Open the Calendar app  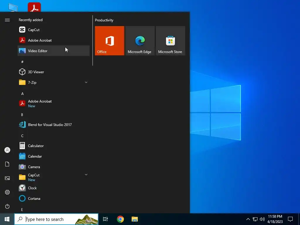click(x=54, y=156)
